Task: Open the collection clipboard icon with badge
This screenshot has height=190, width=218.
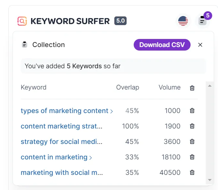Action: 202,21
